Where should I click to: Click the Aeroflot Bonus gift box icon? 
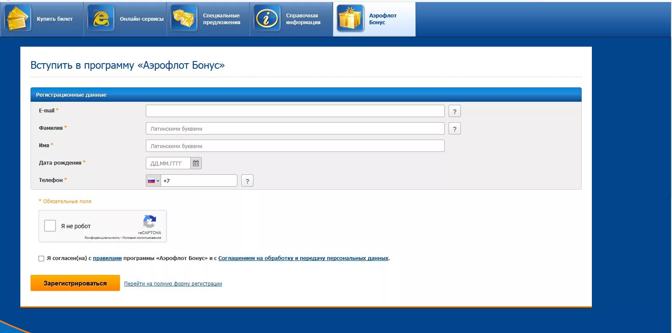[350, 18]
